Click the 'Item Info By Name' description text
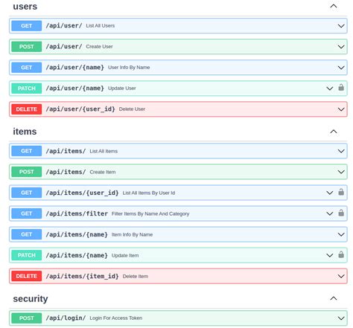This screenshot has width=353, height=328. pyautogui.click(x=132, y=234)
